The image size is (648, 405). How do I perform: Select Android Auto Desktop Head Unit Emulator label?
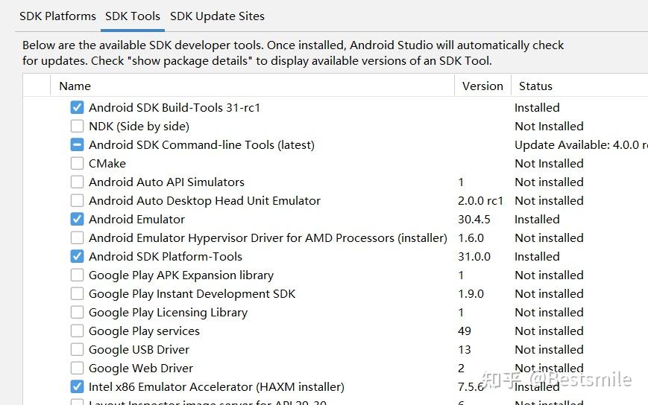point(204,200)
